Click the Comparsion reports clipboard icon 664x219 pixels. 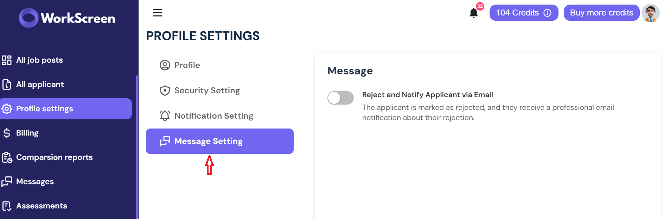(x=7, y=157)
